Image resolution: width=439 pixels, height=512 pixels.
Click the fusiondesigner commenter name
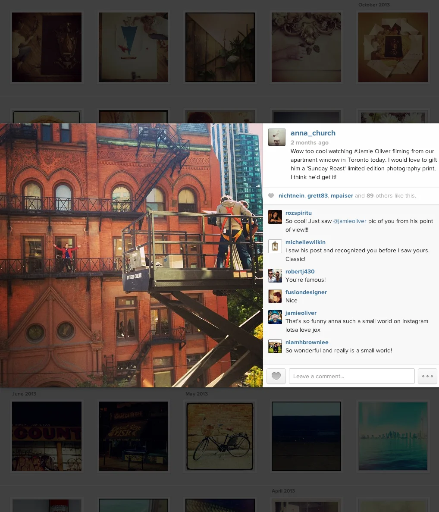click(x=306, y=292)
